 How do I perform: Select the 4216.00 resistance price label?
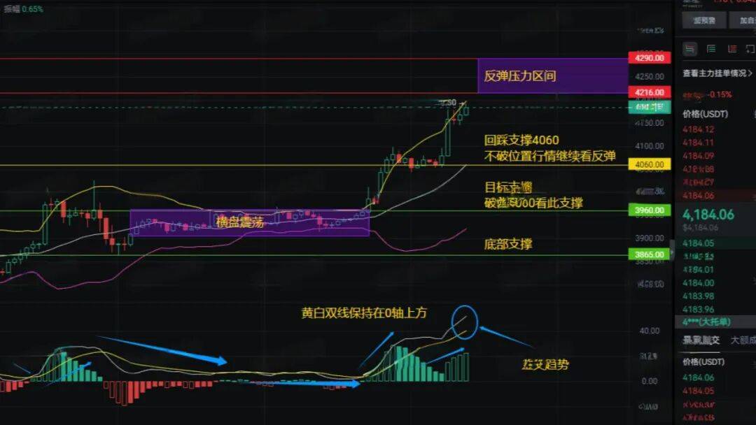coord(650,92)
